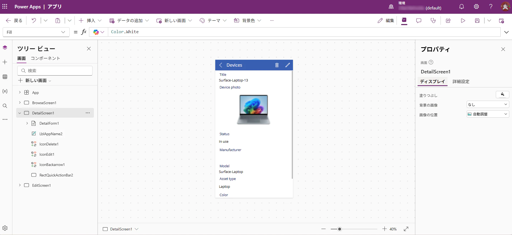Open tree view layers icon in sidebar

pos(5,48)
